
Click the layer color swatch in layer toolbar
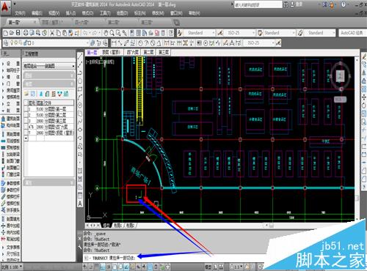click(29, 43)
